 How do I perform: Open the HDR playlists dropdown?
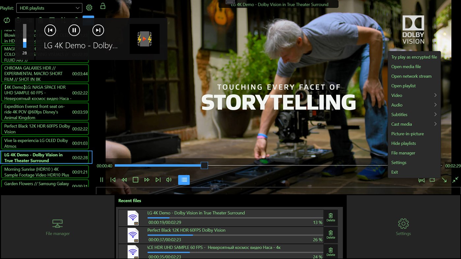tap(49, 8)
